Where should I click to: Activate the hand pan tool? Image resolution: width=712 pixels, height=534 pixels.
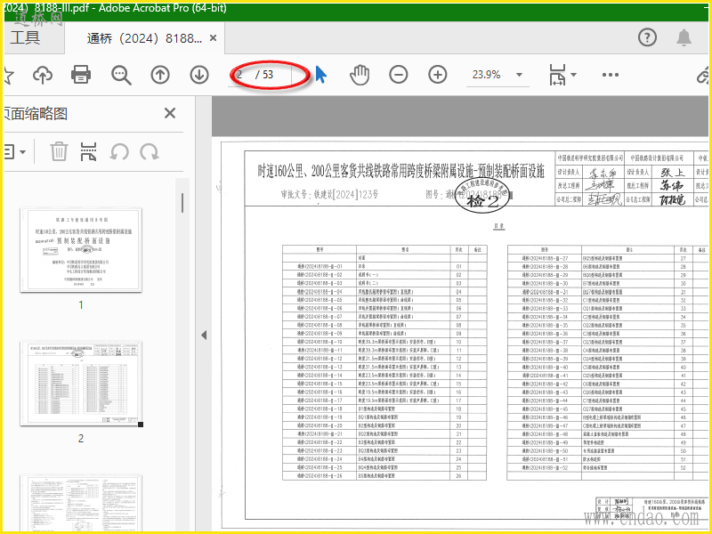click(x=360, y=75)
